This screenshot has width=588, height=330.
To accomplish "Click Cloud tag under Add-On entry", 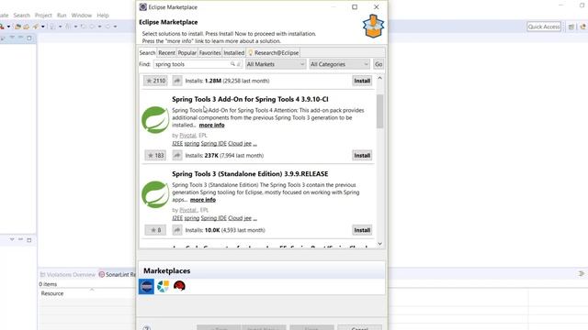I will [x=235, y=144].
